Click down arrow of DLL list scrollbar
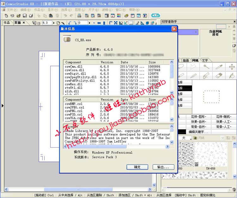This screenshot has width=237, height=198. 172,93
